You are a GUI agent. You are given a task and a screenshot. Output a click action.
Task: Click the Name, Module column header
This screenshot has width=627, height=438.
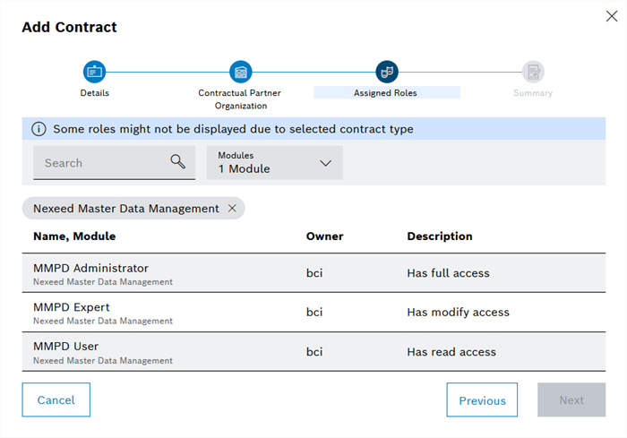(74, 236)
